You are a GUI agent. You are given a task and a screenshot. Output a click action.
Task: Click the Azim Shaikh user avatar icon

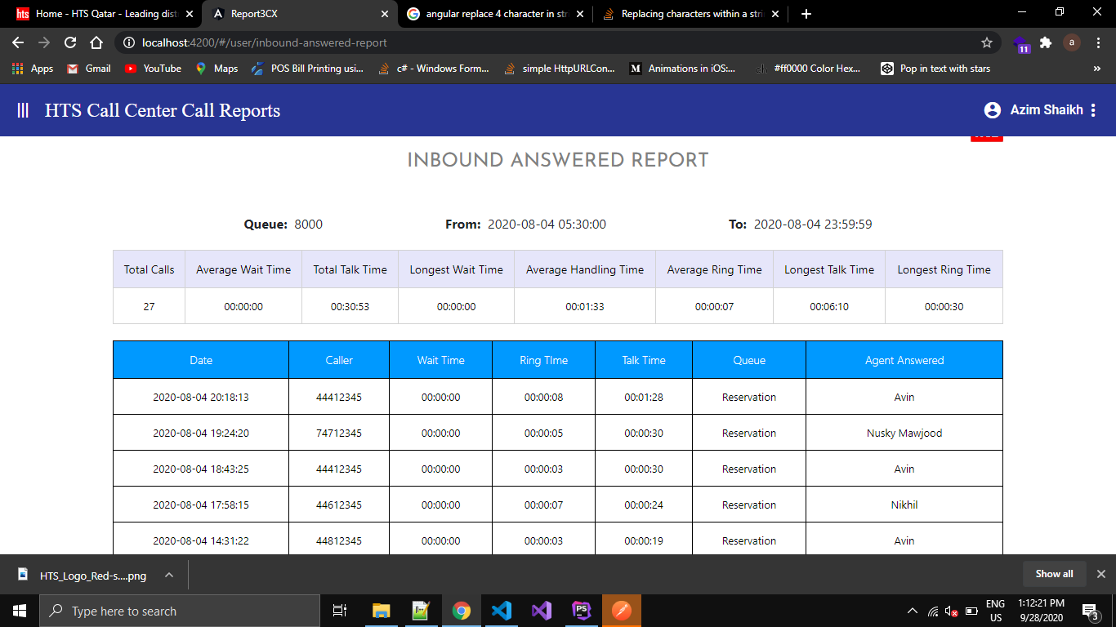click(x=992, y=110)
